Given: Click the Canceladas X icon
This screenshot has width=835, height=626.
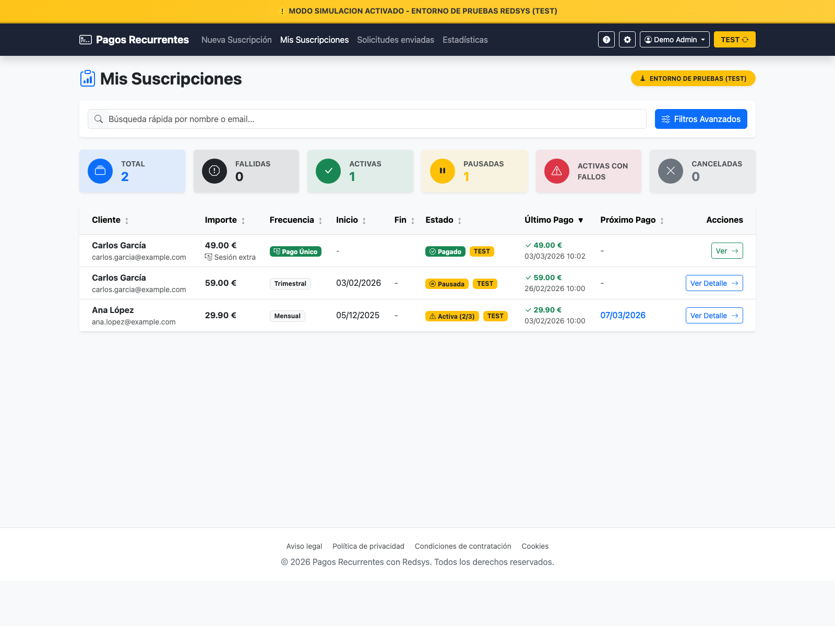Looking at the screenshot, I should pos(670,171).
